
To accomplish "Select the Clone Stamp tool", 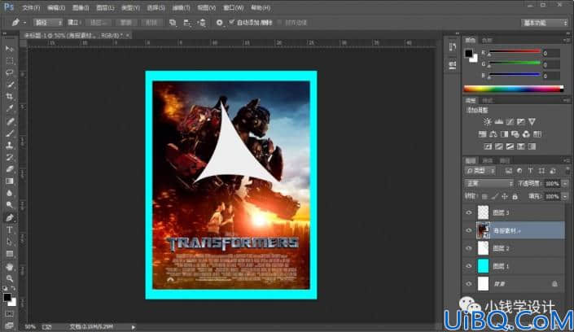I will point(10,146).
